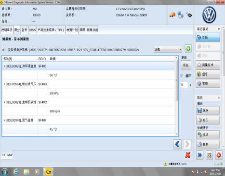This screenshot has width=225, height=176.
Task: Click the 86 °C coolant value
Action: (x=53, y=75)
